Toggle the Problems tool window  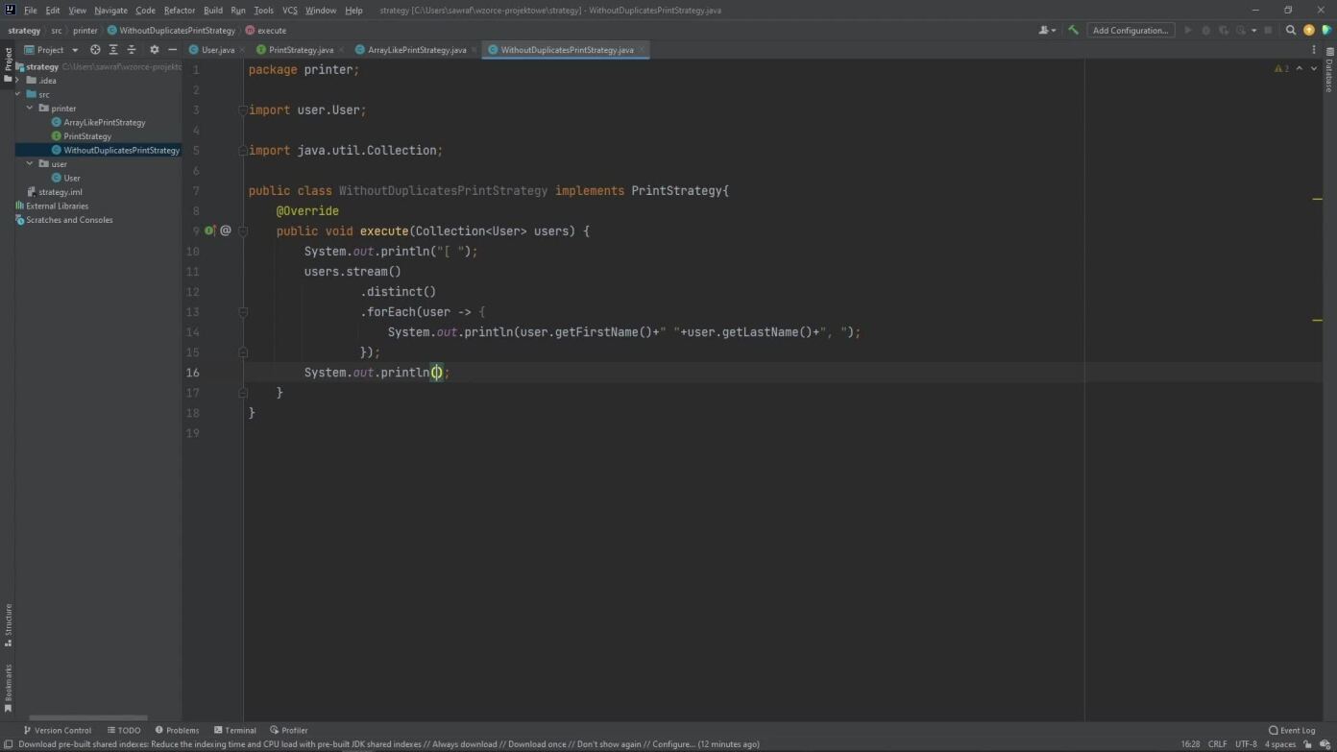tap(177, 731)
